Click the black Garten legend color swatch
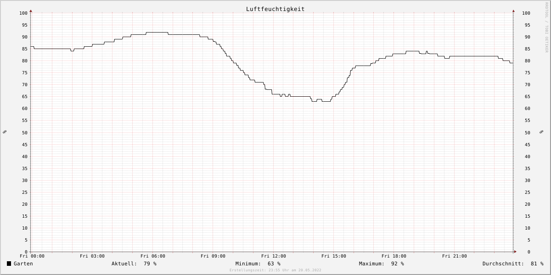 click(x=9, y=264)
